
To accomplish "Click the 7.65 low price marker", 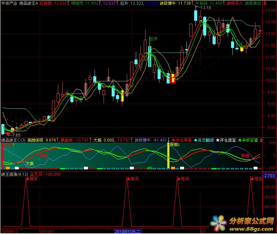I will 14,135.
